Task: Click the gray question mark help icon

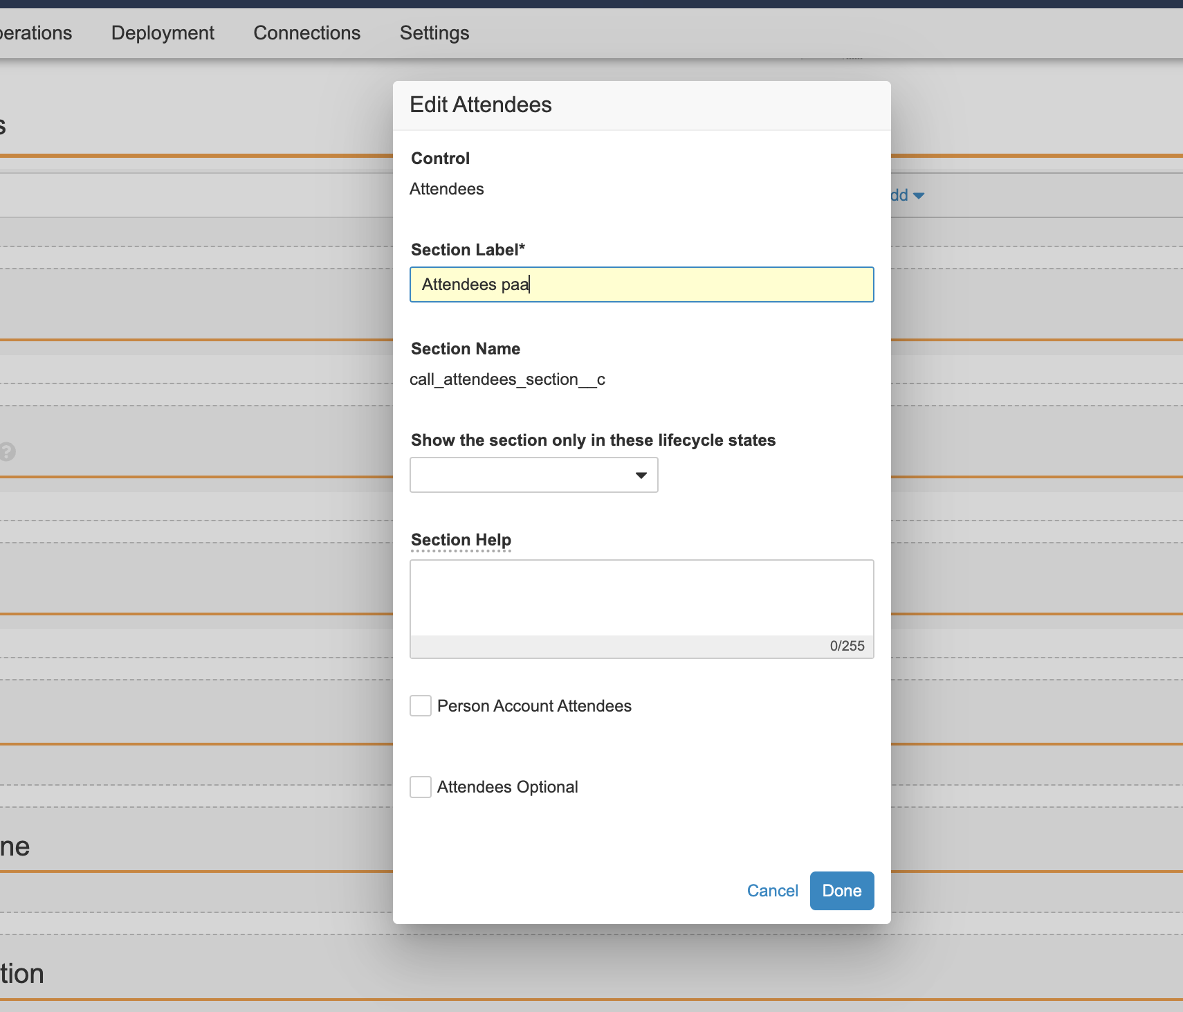Action: pos(7,452)
